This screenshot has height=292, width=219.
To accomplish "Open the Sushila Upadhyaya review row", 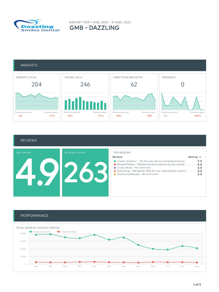I will [x=157, y=174].
